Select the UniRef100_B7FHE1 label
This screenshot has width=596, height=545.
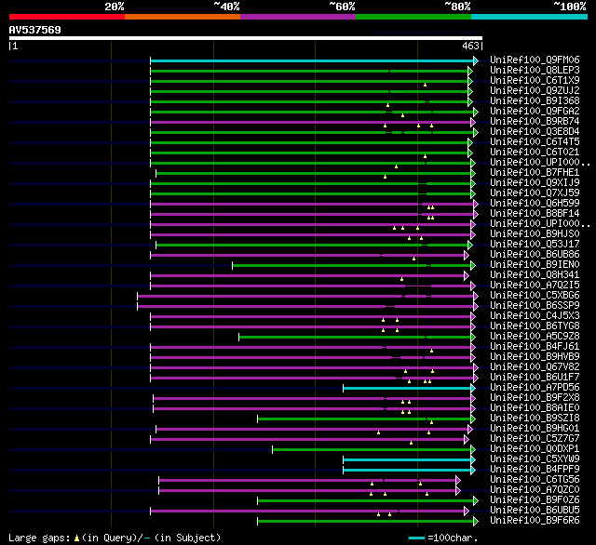[535, 173]
